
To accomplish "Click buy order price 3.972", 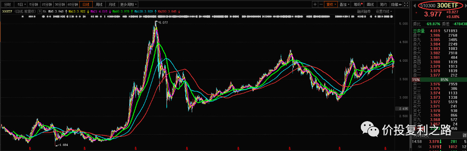I will 435,102.
